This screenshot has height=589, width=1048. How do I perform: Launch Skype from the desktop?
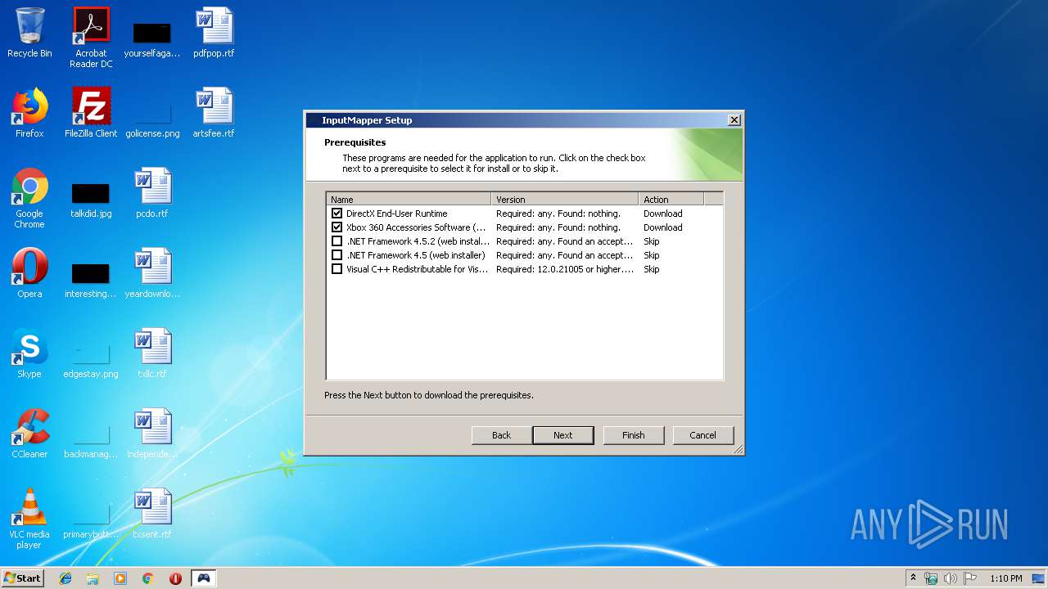(29, 353)
